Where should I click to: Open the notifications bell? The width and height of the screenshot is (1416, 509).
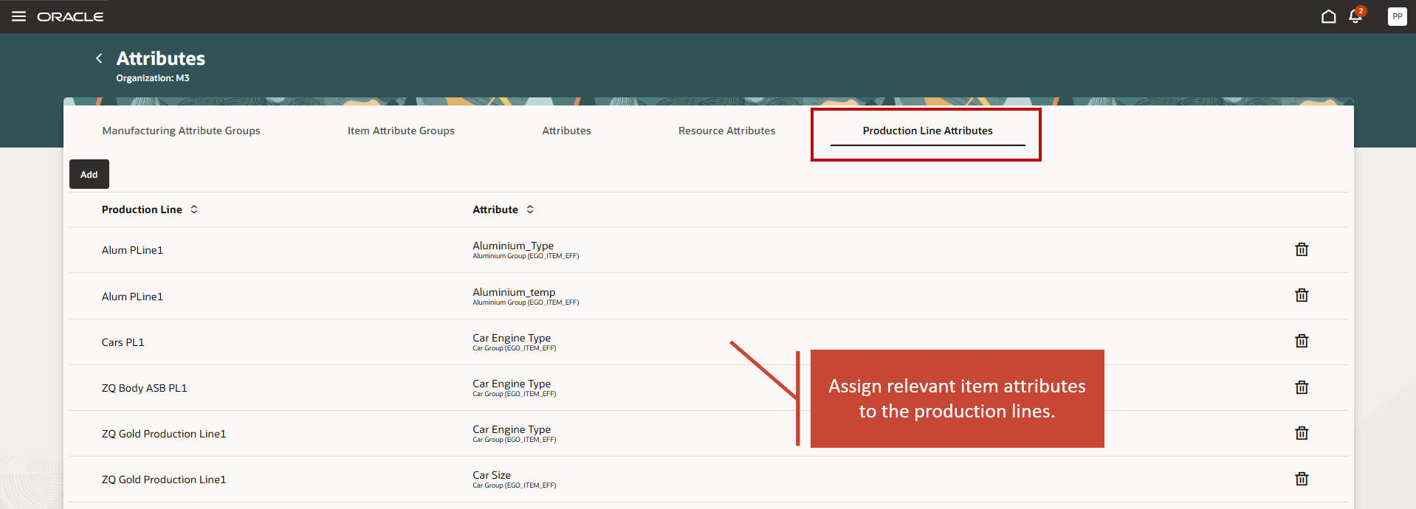point(1355,15)
